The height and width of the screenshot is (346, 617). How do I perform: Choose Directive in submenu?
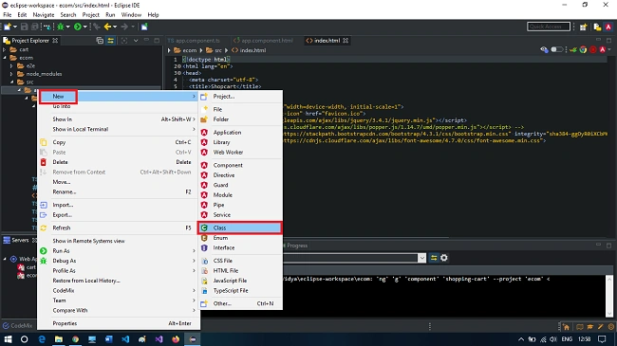(239, 175)
